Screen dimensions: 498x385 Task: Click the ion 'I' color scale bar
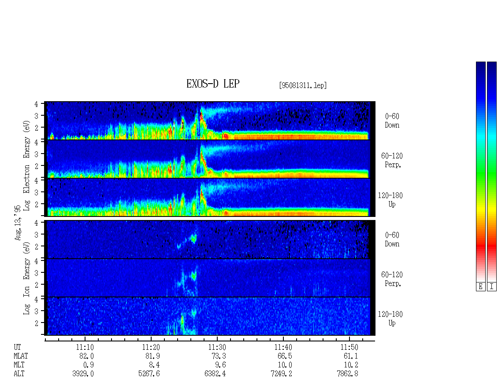pyautogui.click(x=492, y=172)
